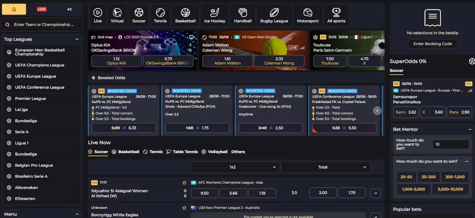
Task: Select SuperOdds Soccer tab
Action: (397, 71)
